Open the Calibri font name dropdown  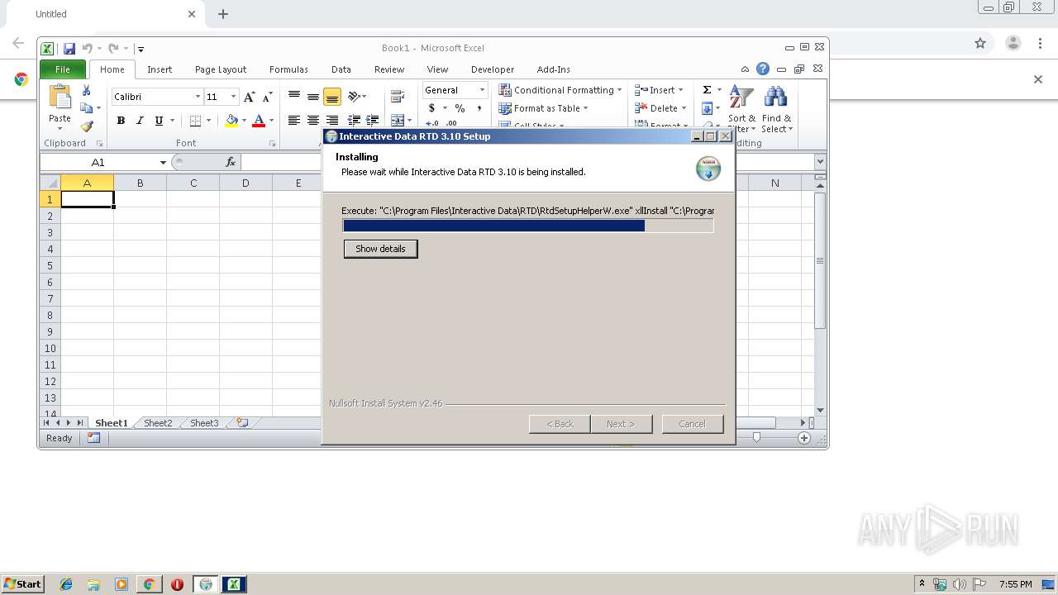point(198,97)
